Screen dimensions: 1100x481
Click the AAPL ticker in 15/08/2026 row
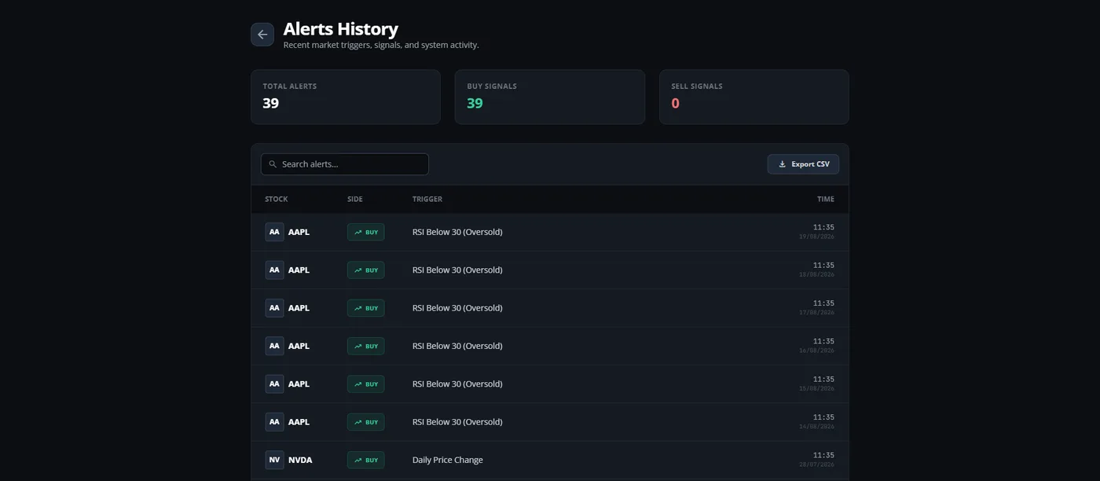[x=299, y=384]
